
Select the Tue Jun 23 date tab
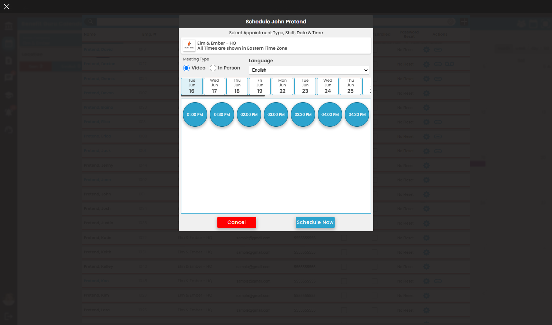pos(305,86)
